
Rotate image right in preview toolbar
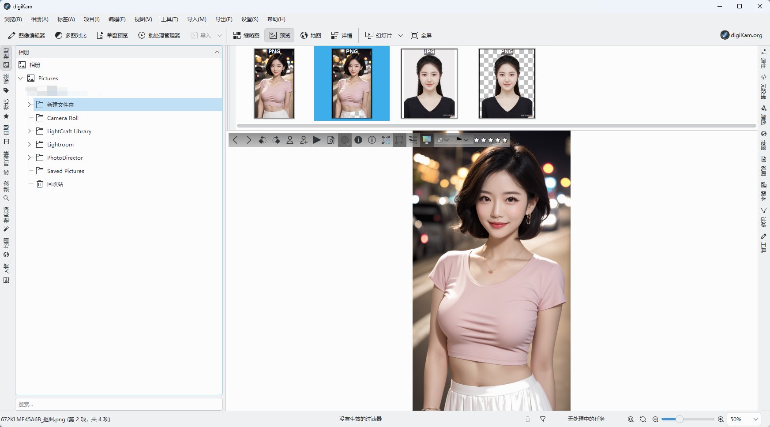click(x=276, y=140)
